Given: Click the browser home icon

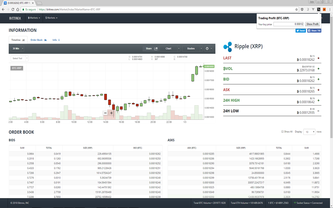Looking at the screenshot, I should click(18, 9).
